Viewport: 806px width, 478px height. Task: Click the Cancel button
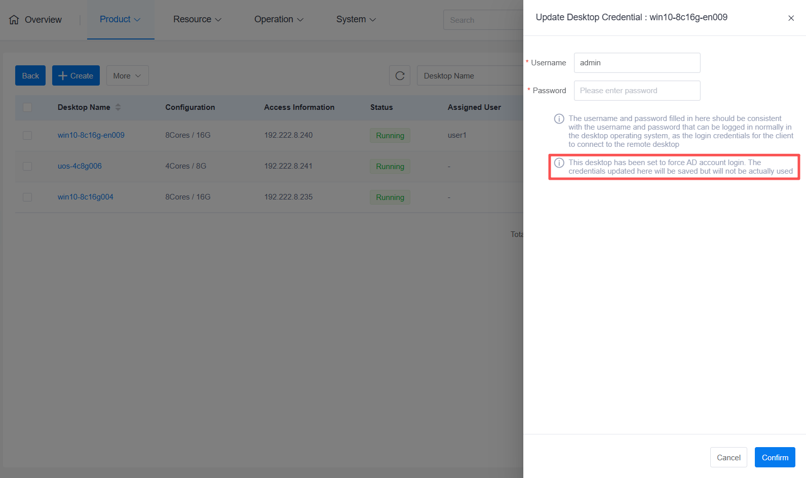click(728, 457)
